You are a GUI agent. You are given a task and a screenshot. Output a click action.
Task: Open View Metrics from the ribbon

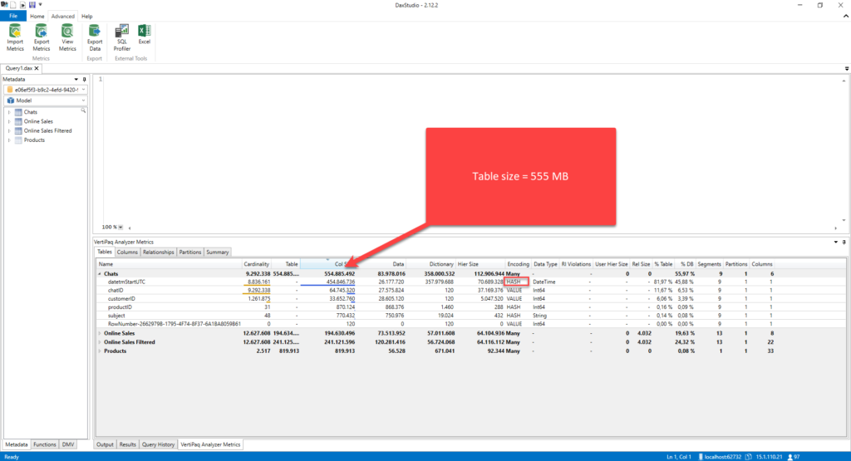click(x=67, y=38)
